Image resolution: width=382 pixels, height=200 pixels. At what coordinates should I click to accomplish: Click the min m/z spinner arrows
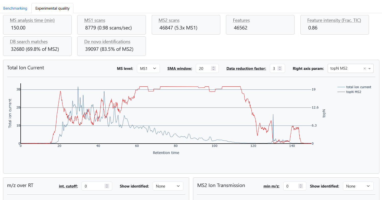pyautogui.click(x=301, y=186)
